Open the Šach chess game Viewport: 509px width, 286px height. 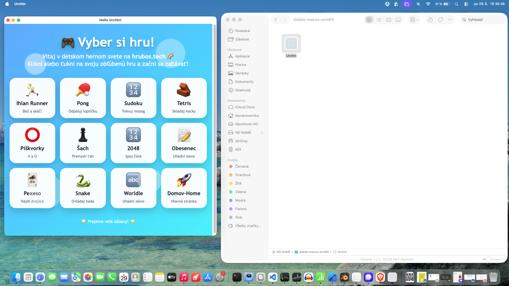pos(83,143)
